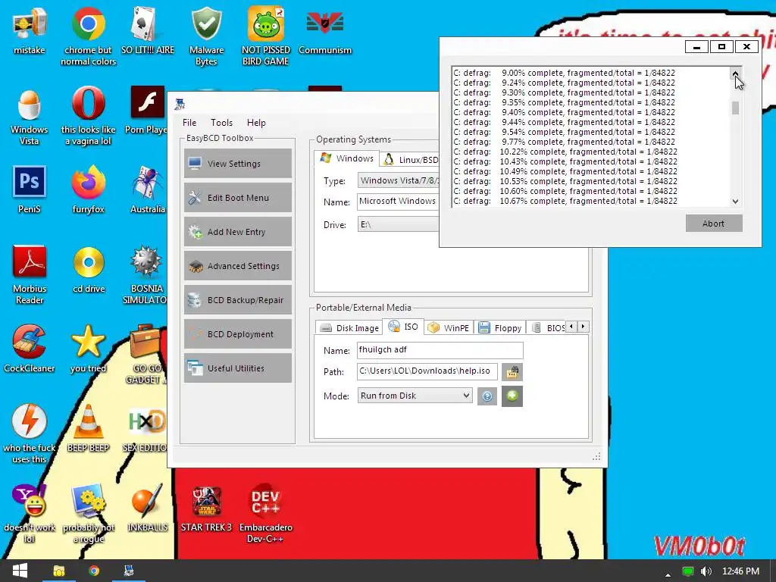Click the ISO Name field 'fhuilgch adf'
This screenshot has height=582, width=776.
tap(440, 350)
